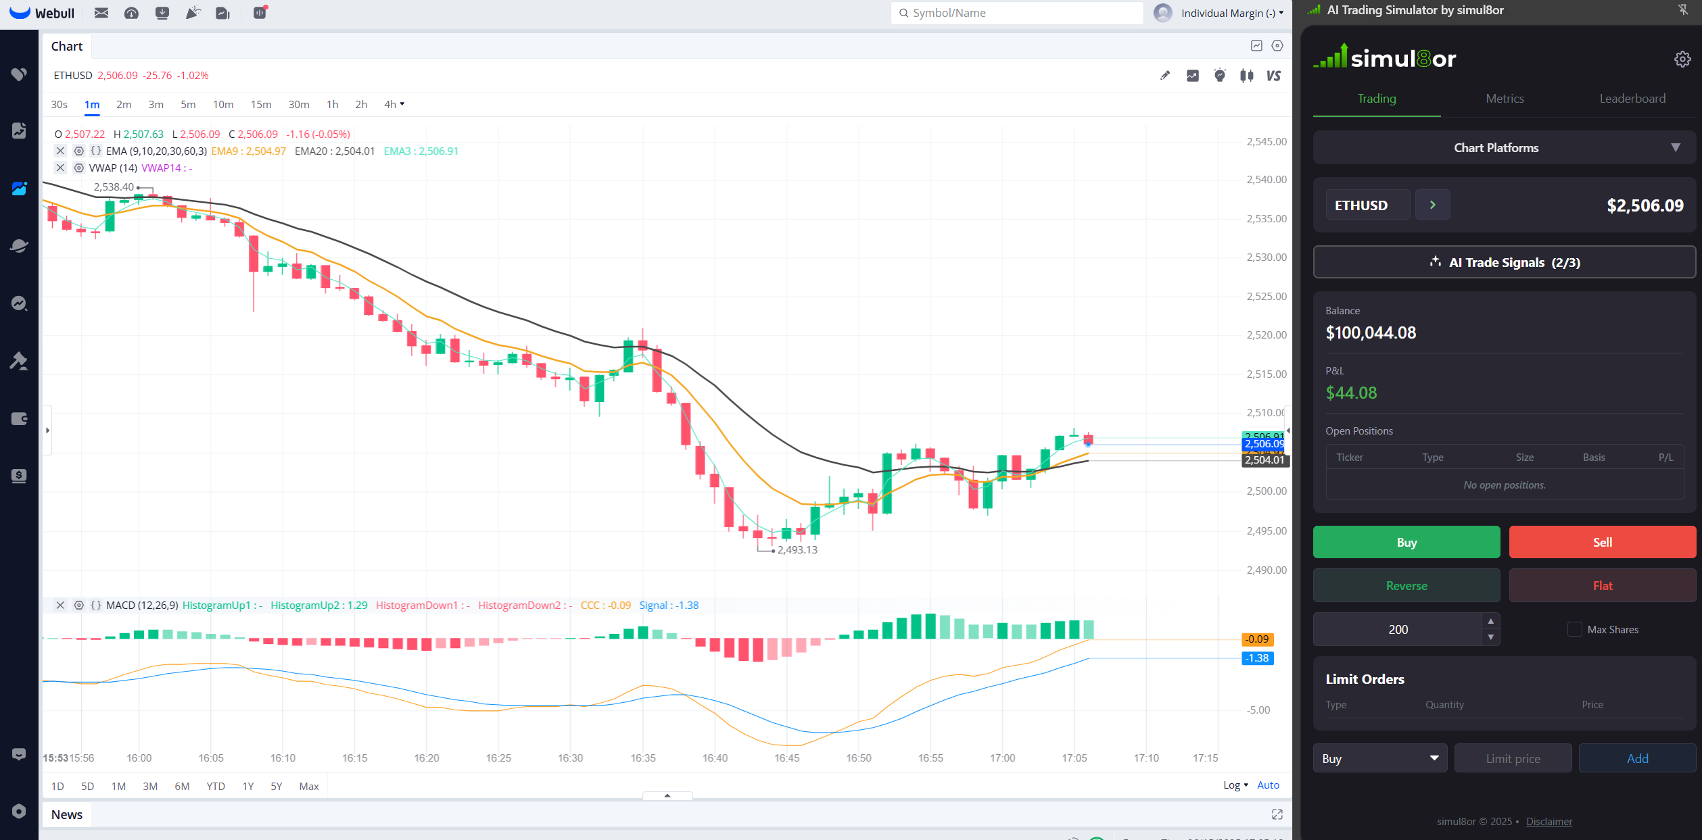
Task: Open the wallet sidebar icon
Action: tap(19, 419)
